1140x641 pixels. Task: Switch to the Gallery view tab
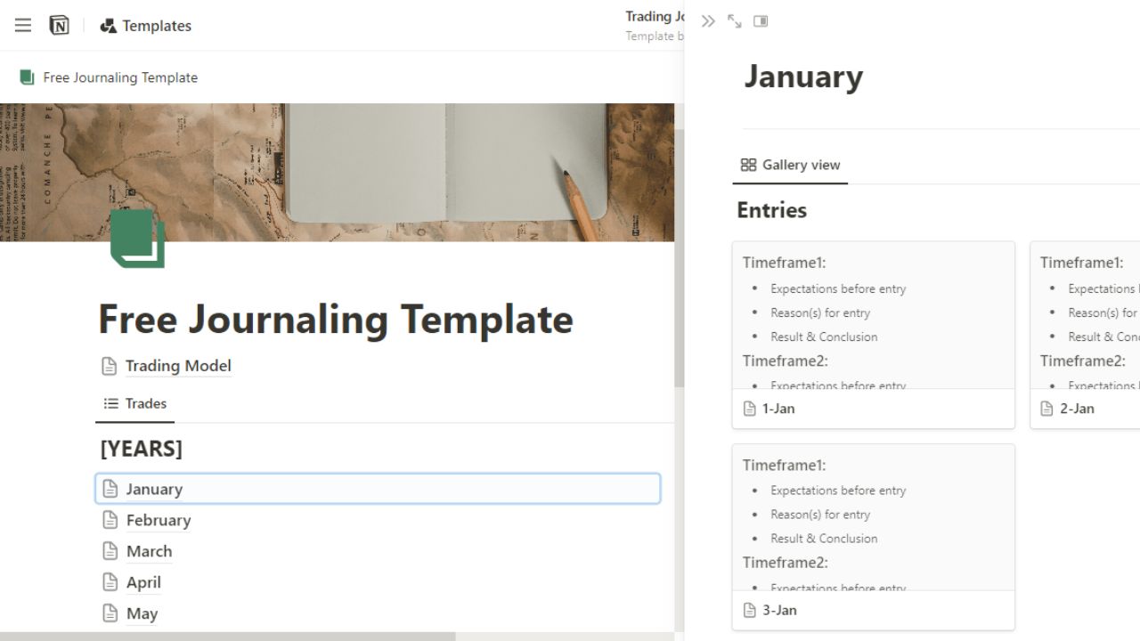[801, 165]
